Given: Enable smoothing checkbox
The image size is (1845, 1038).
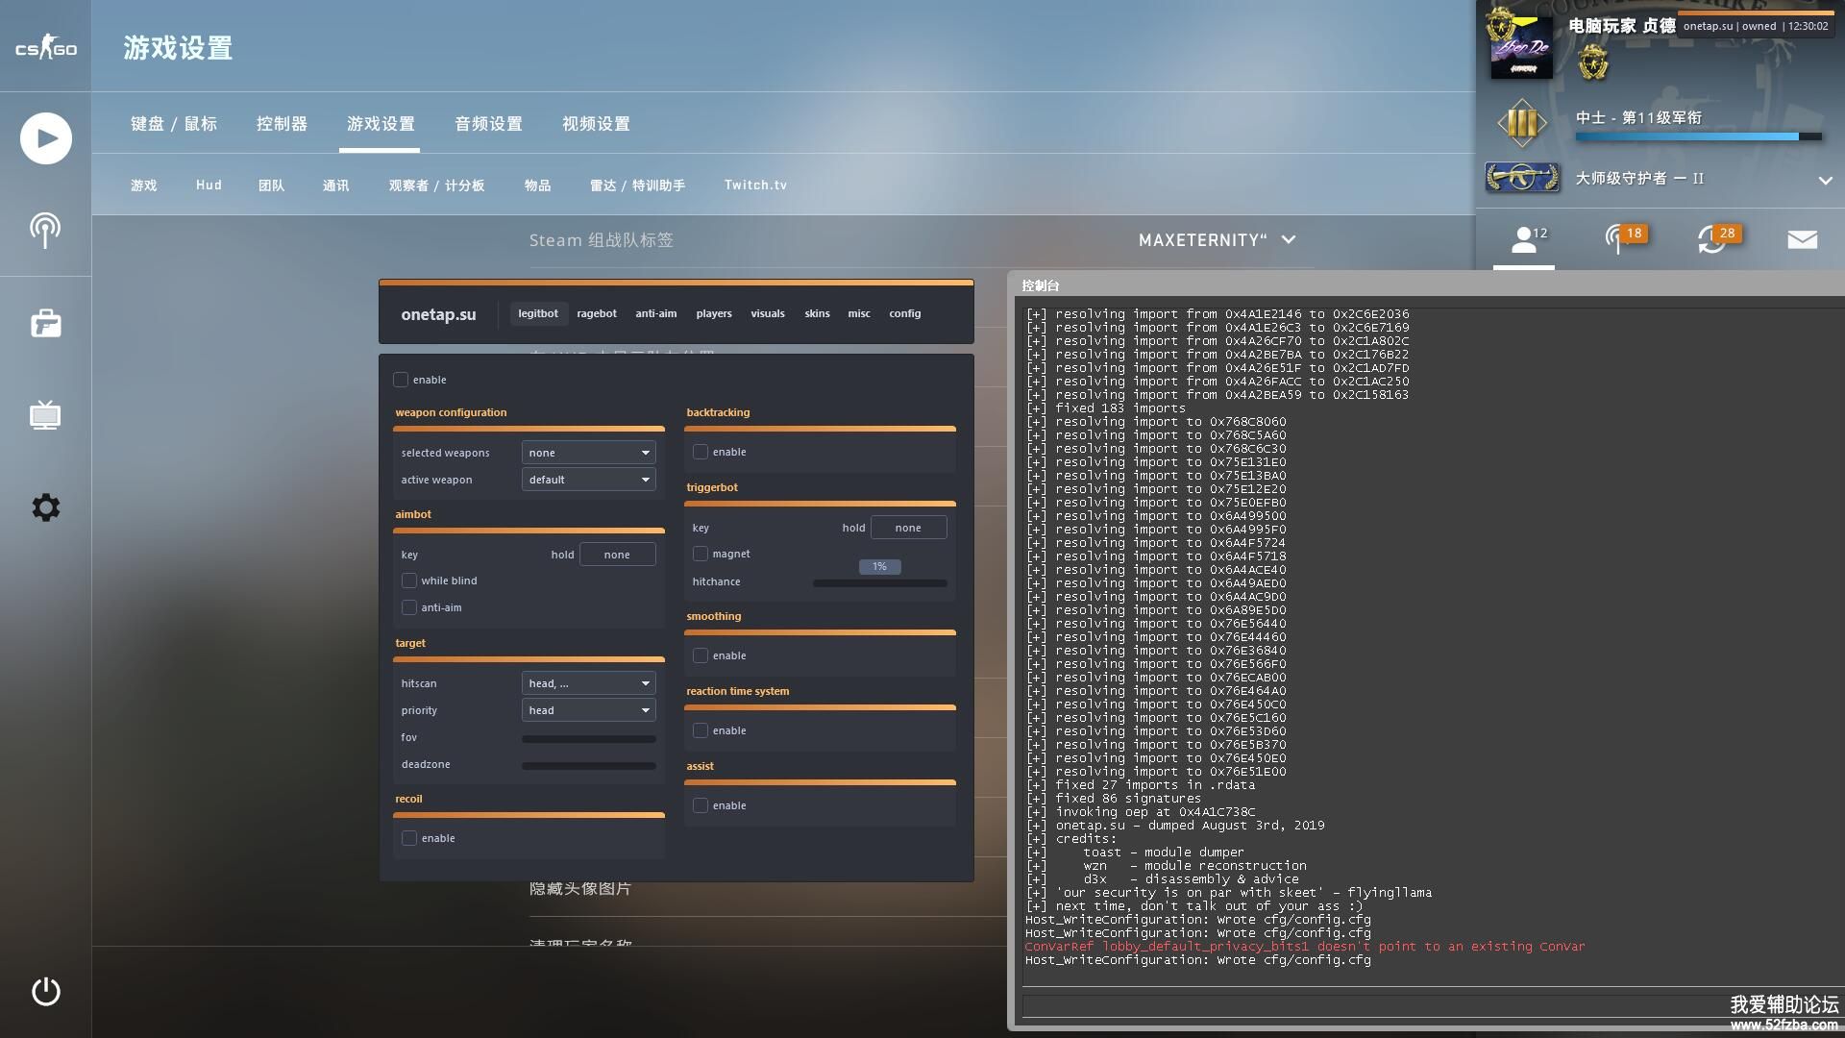Looking at the screenshot, I should coord(701,655).
